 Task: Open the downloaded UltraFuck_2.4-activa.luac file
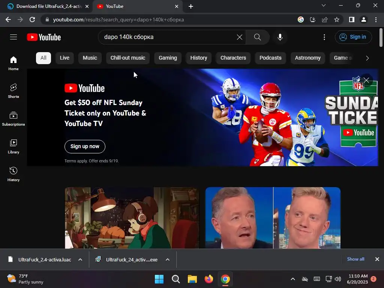click(40, 259)
